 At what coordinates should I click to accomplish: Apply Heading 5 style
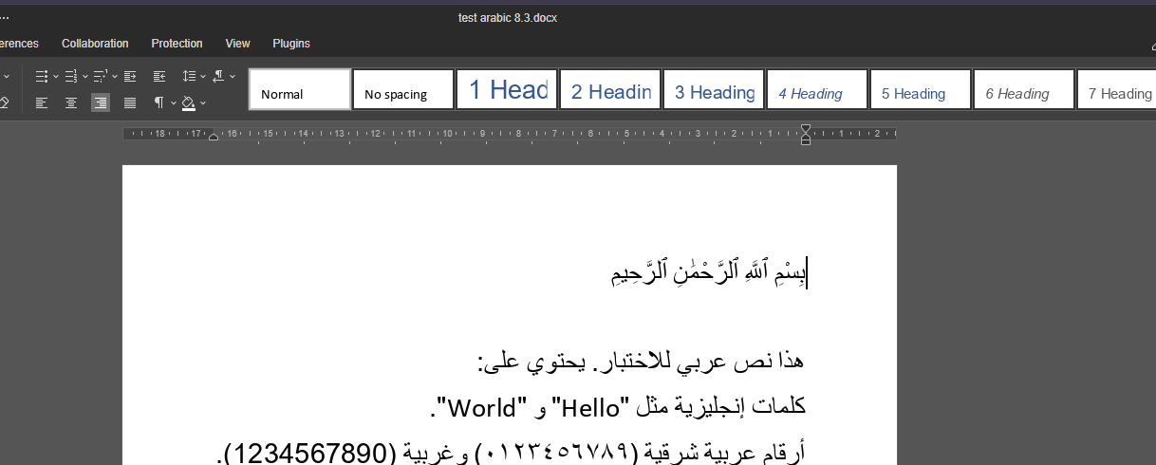(921, 89)
